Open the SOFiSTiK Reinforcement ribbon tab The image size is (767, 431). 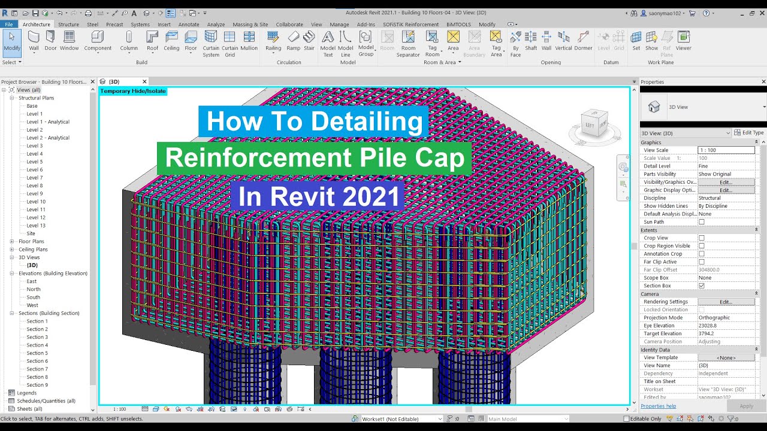coord(410,25)
